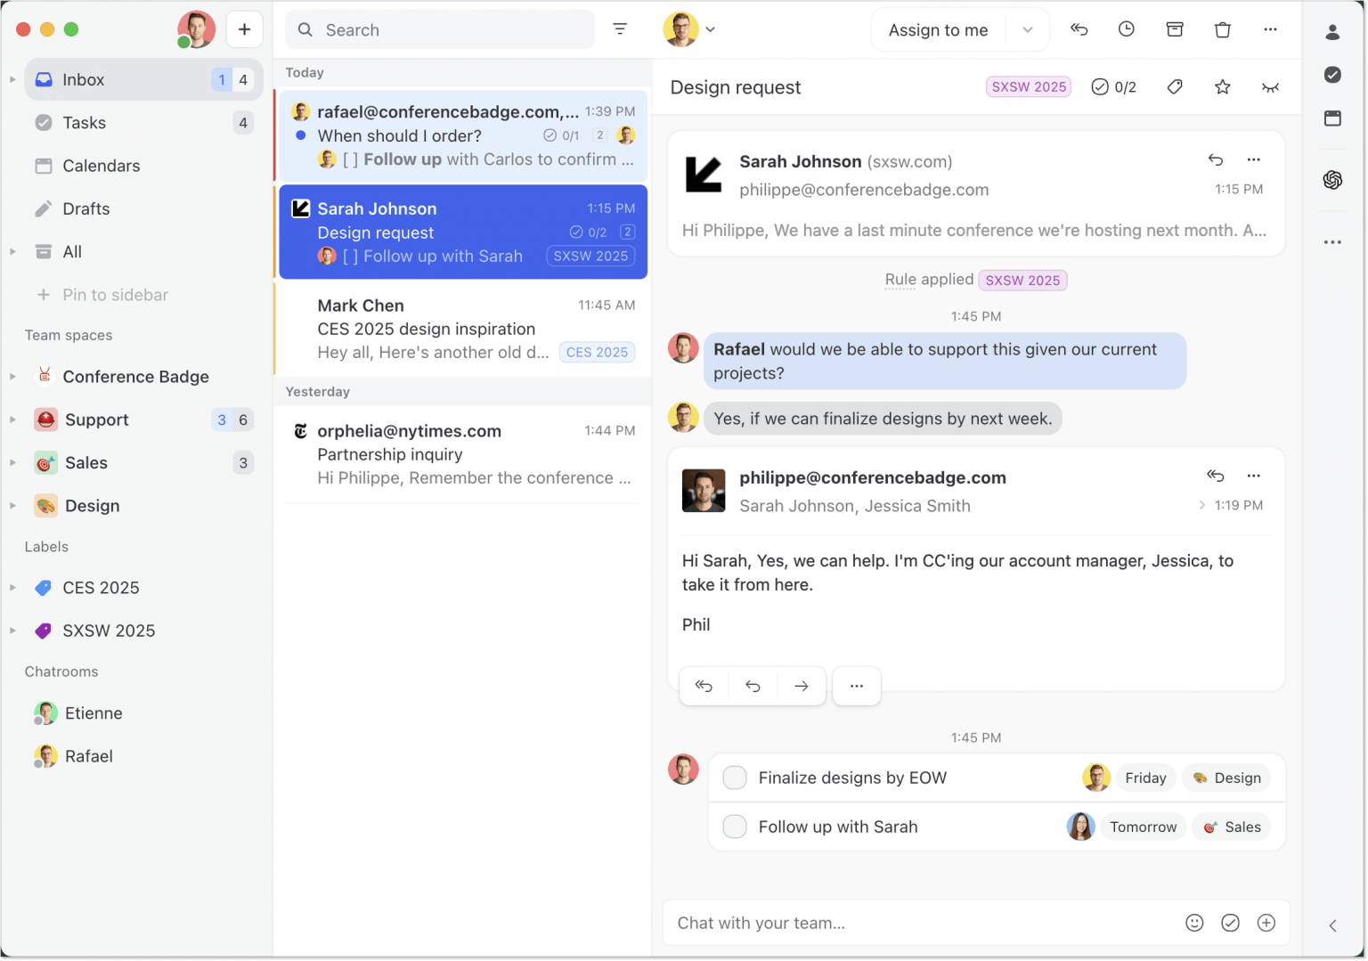
Task: Click reply-all icon on Philippe's message header
Action: coord(1216,476)
